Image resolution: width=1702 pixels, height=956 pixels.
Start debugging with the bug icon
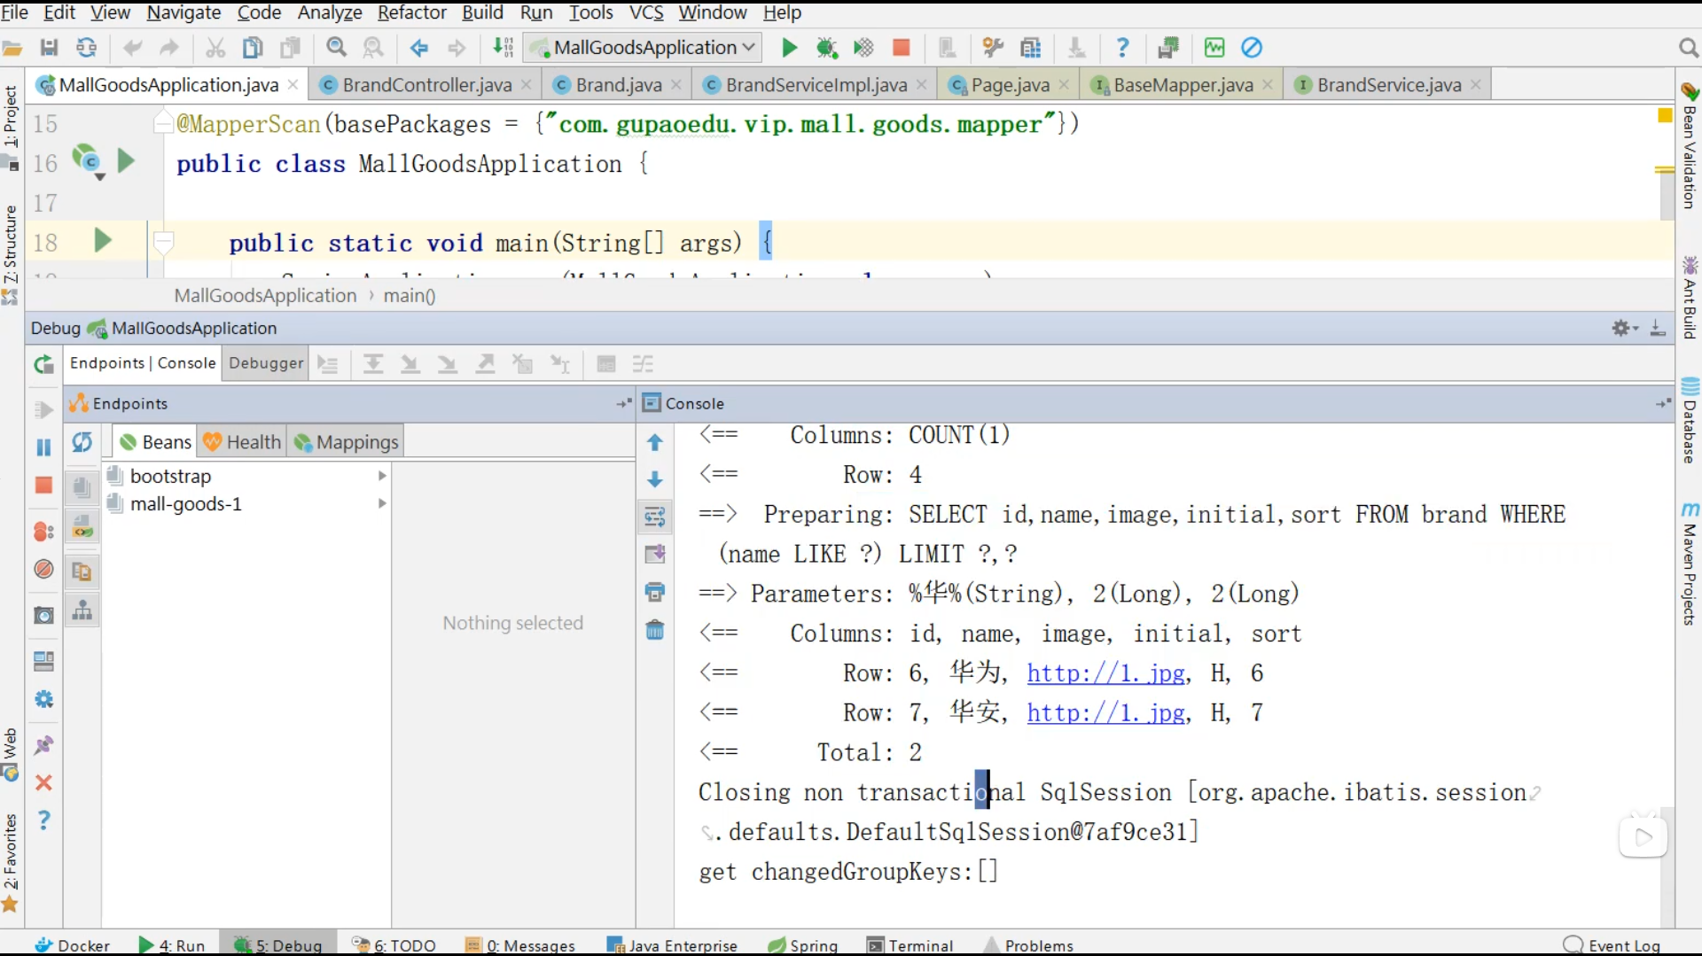pos(826,48)
